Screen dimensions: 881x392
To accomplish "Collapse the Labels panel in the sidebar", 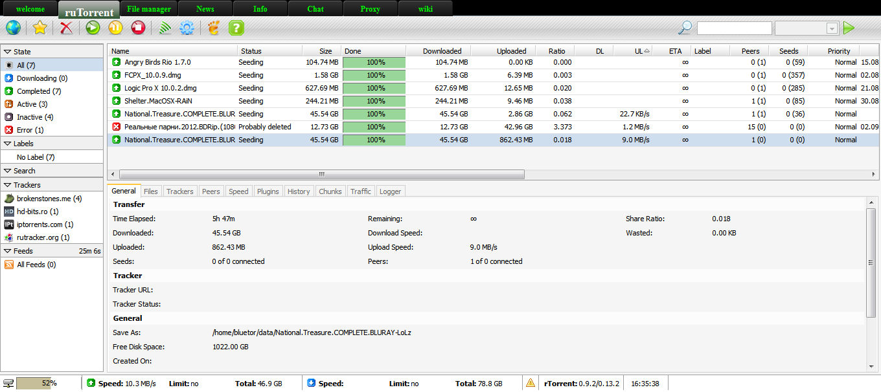I will click(52, 143).
